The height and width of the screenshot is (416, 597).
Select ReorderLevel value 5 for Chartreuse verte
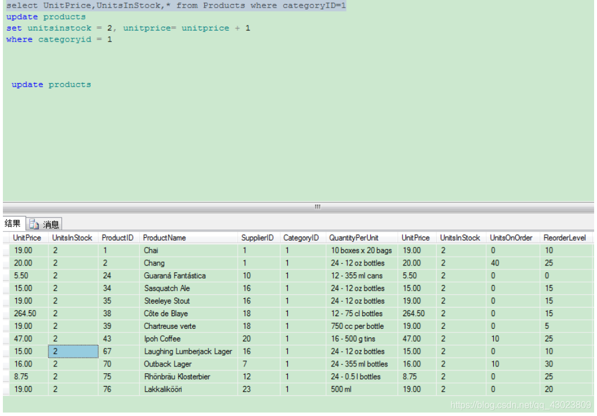(x=566, y=326)
